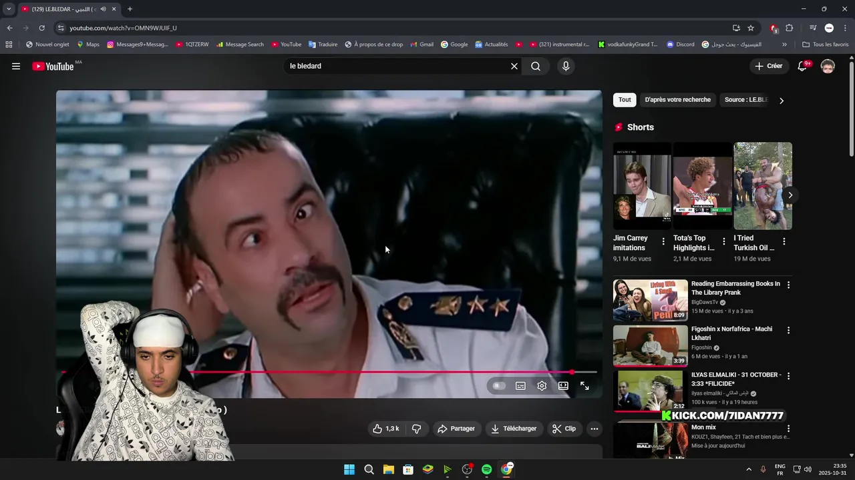Open the tab search dropdown arrow
855x480 pixels.
click(9, 9)
